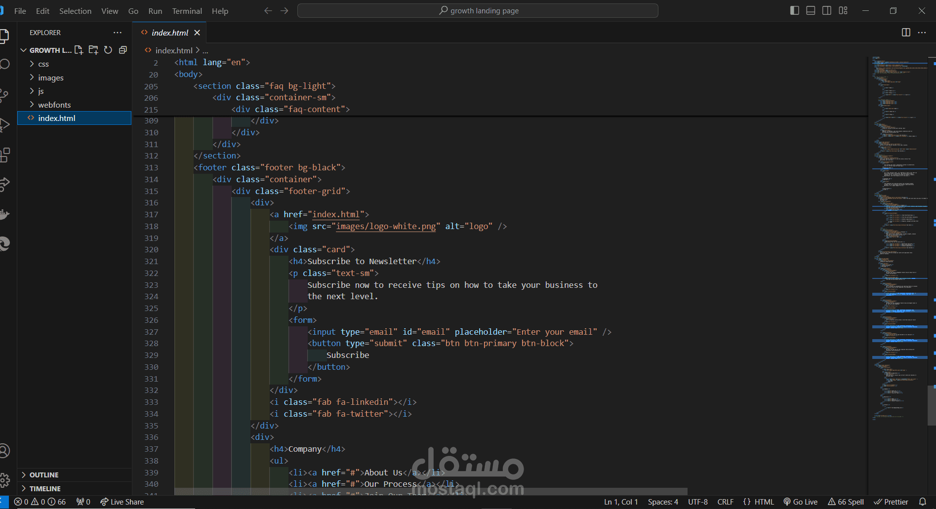Open the Selection menu

pos(75,11)
